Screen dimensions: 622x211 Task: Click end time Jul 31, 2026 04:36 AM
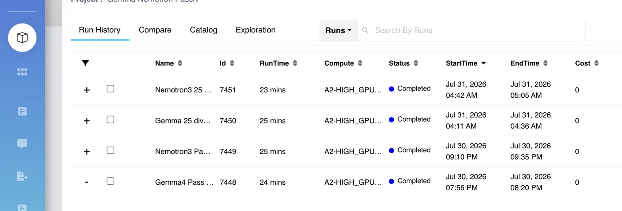tap(530, 120)
